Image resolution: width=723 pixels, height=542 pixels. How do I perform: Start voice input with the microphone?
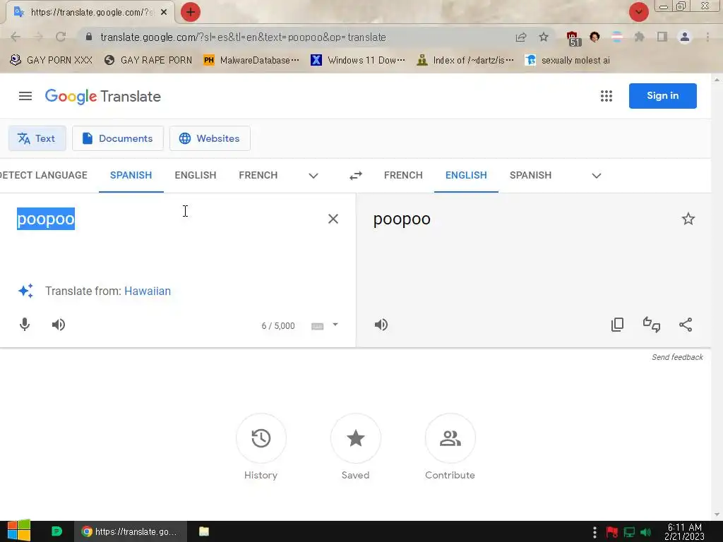tap(25, 325)
